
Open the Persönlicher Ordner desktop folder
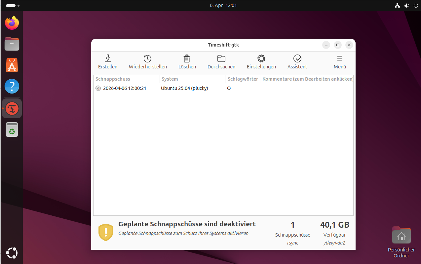401,236
